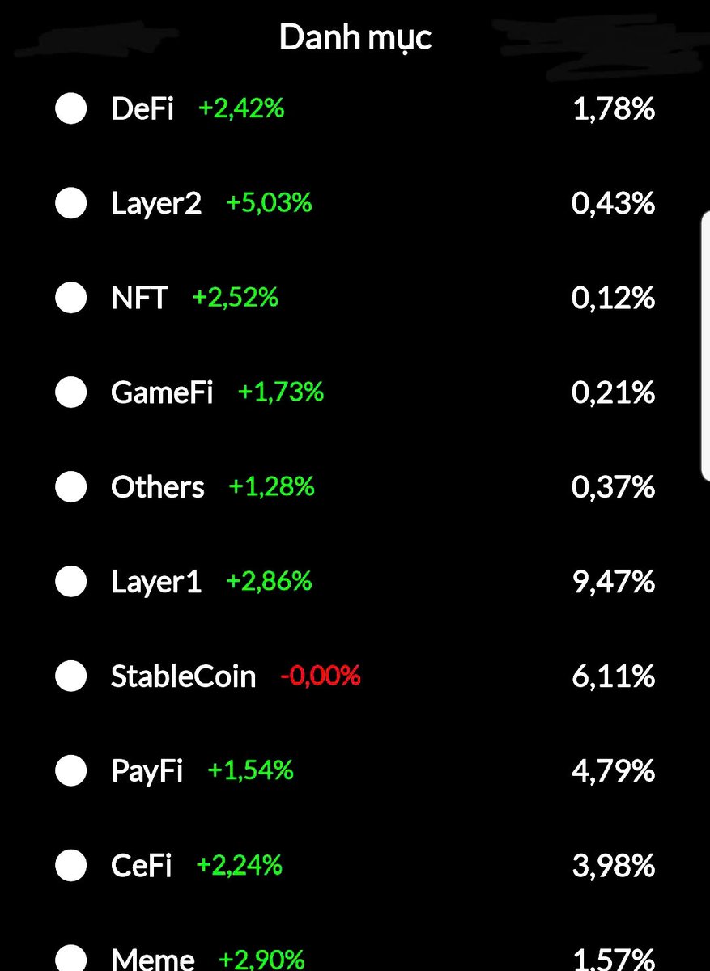
Task: Click the scrollbar handle on right edge
Action: pos(704,346)
